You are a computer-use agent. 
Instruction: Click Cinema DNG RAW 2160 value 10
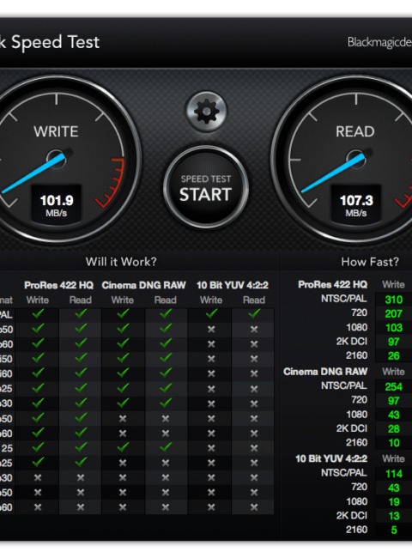[x=393, y=443]
